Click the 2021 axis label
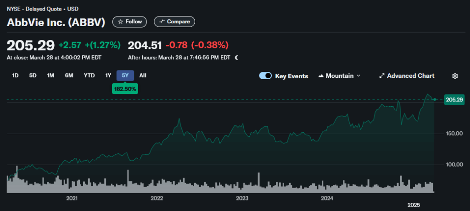Image resolution: width=470 pixels, height=211 pixels. 72,198
